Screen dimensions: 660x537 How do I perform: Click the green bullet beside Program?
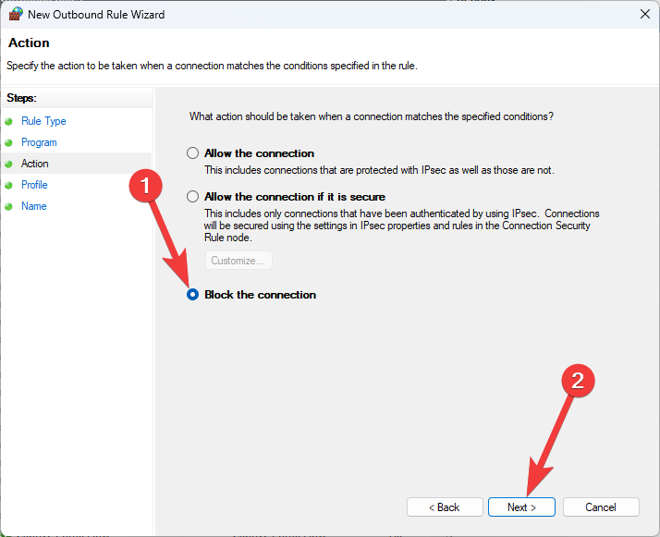point(9,142)
